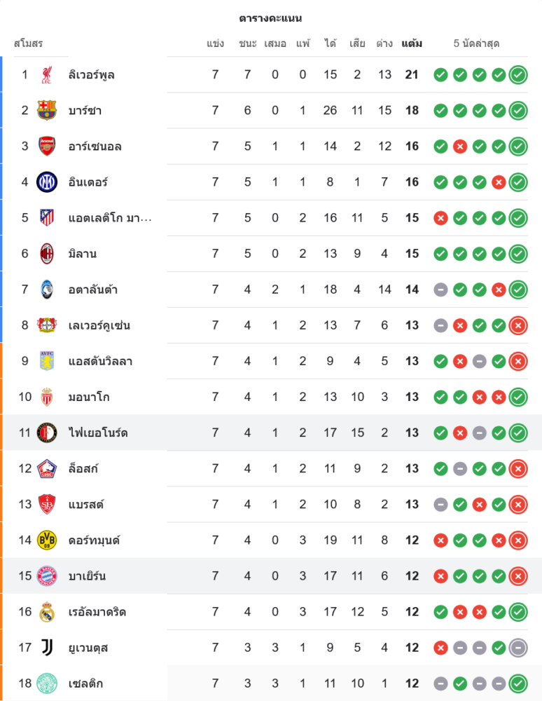Click the Arsenal club crest icon
542x701 pixels.
47,147
